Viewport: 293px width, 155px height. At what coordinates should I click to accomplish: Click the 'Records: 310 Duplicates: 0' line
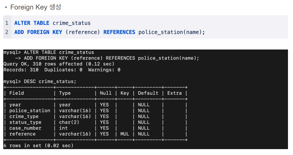[x=62, y=70]
